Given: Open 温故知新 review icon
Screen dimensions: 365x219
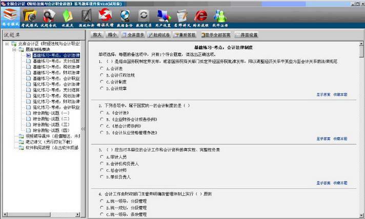Looking at the screenshot, I should point(86,18).
